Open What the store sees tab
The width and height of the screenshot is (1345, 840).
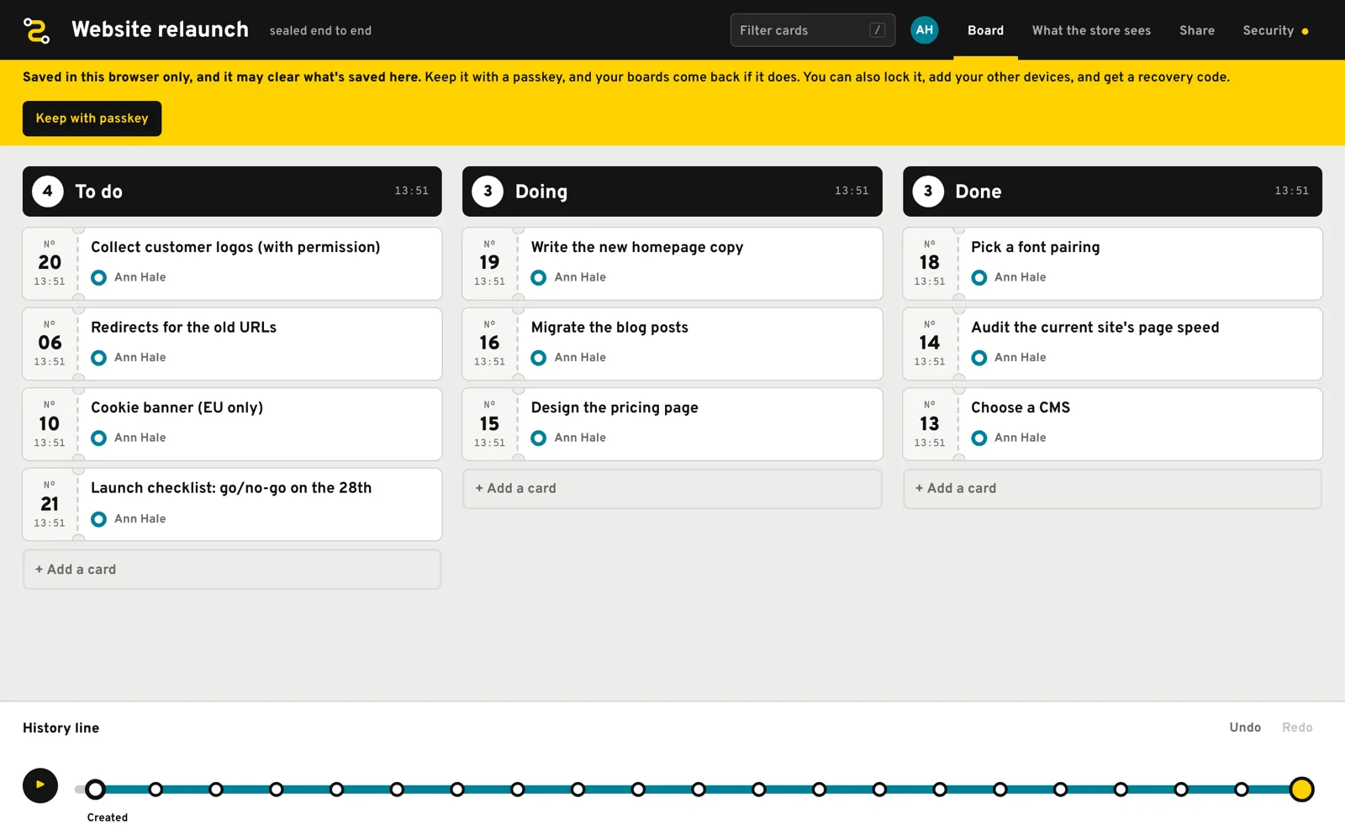point(1091,30)
